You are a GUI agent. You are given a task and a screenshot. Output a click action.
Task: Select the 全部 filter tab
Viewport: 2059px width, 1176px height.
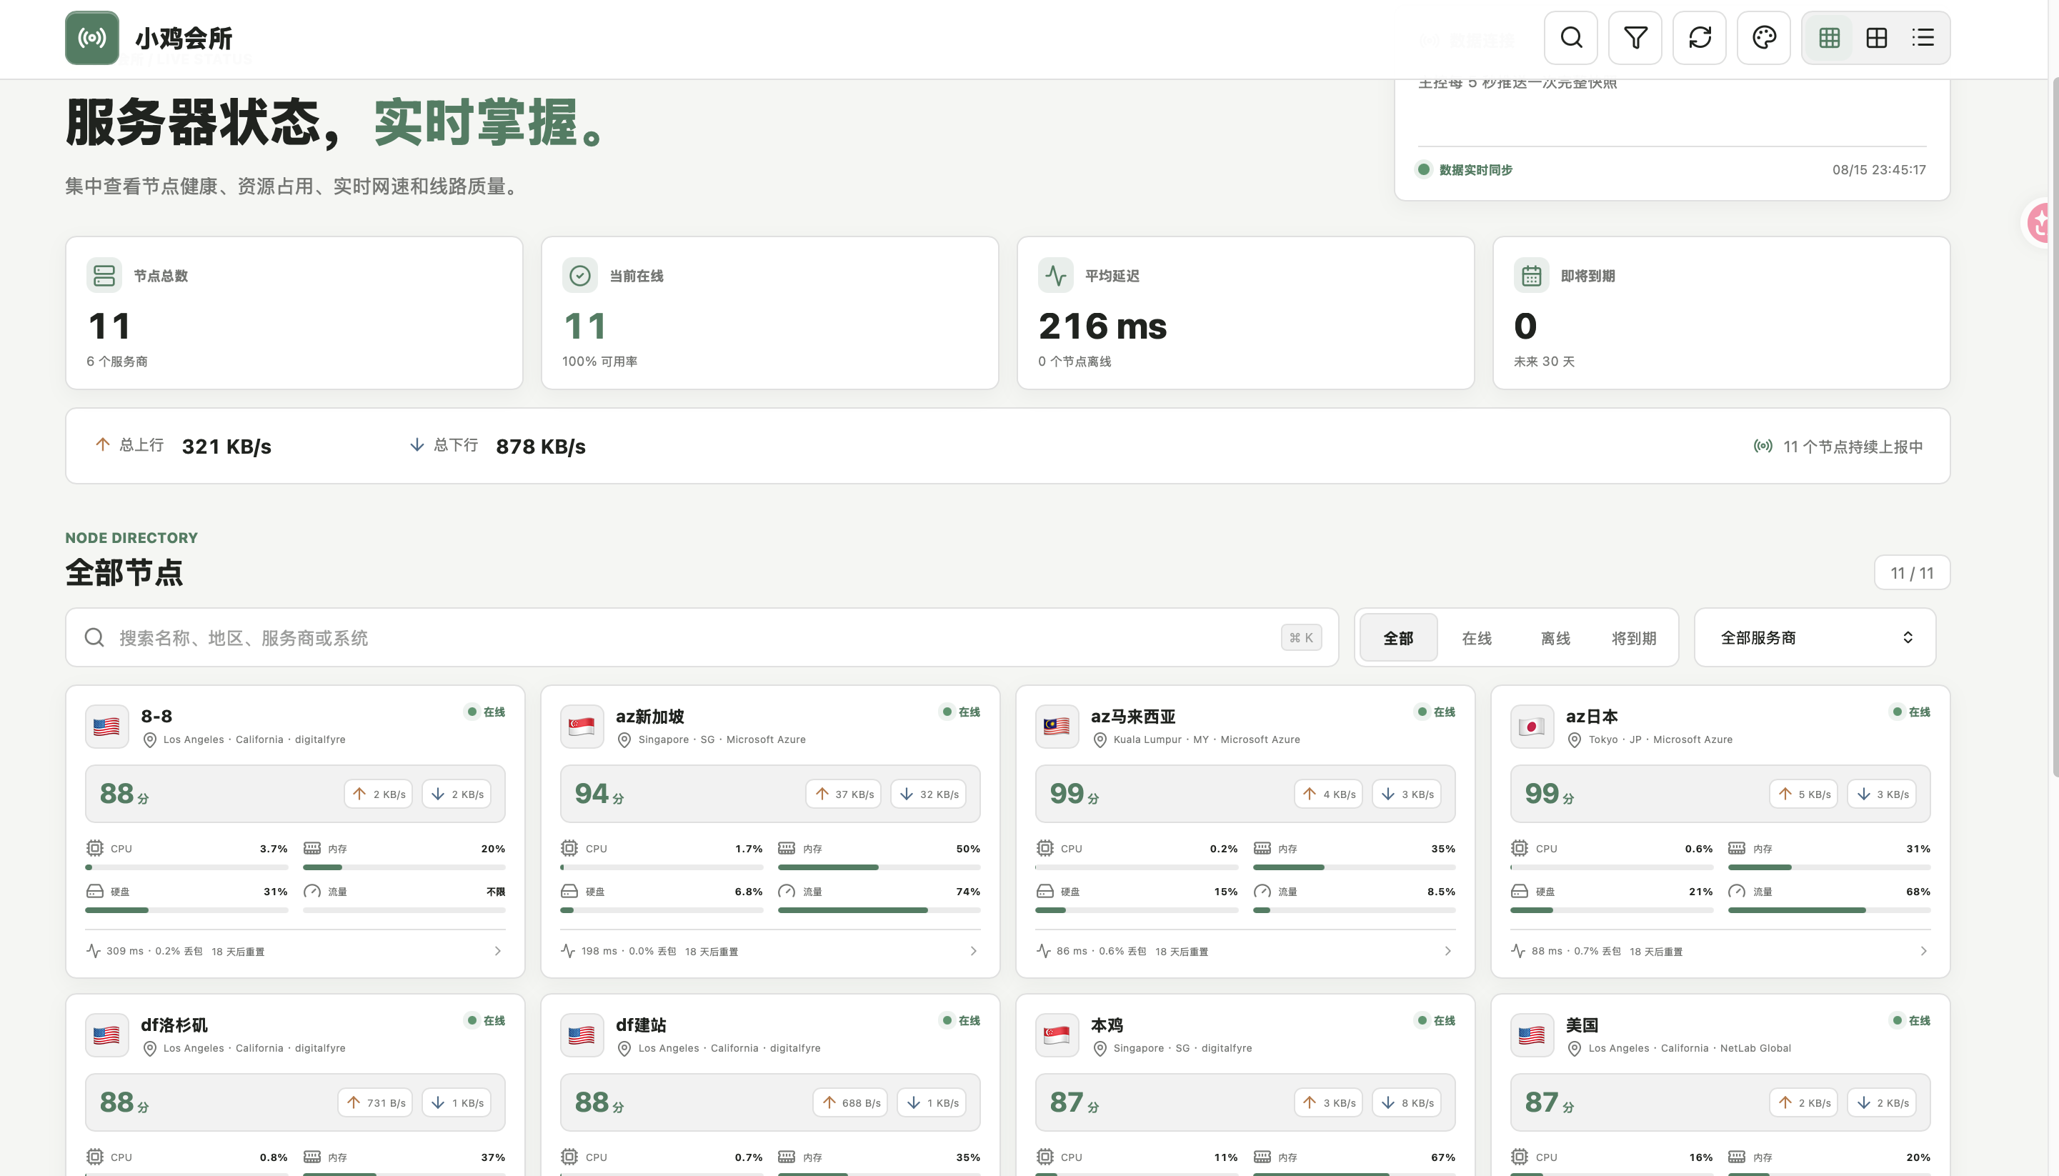pos(1398,637)
